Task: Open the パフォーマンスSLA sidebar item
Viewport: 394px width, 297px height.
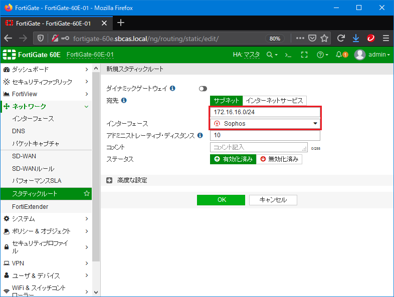Action: click(46, 181)
